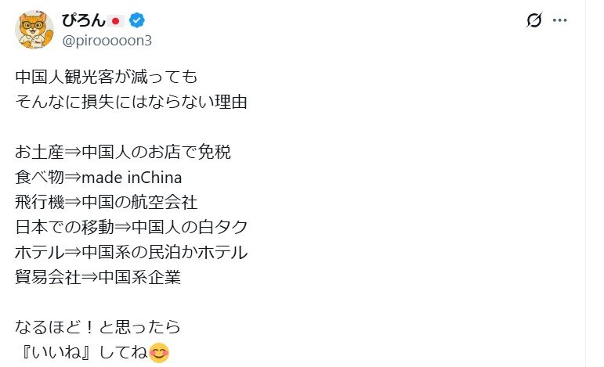The image size is (604, 367).
Task: Open the three-dot more options menu
Action: pyautogui.click(x=559, y=21)
